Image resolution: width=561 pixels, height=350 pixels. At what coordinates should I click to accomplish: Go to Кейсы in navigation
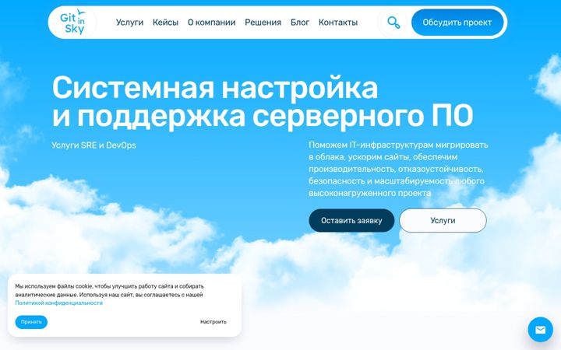click(165, 23)
